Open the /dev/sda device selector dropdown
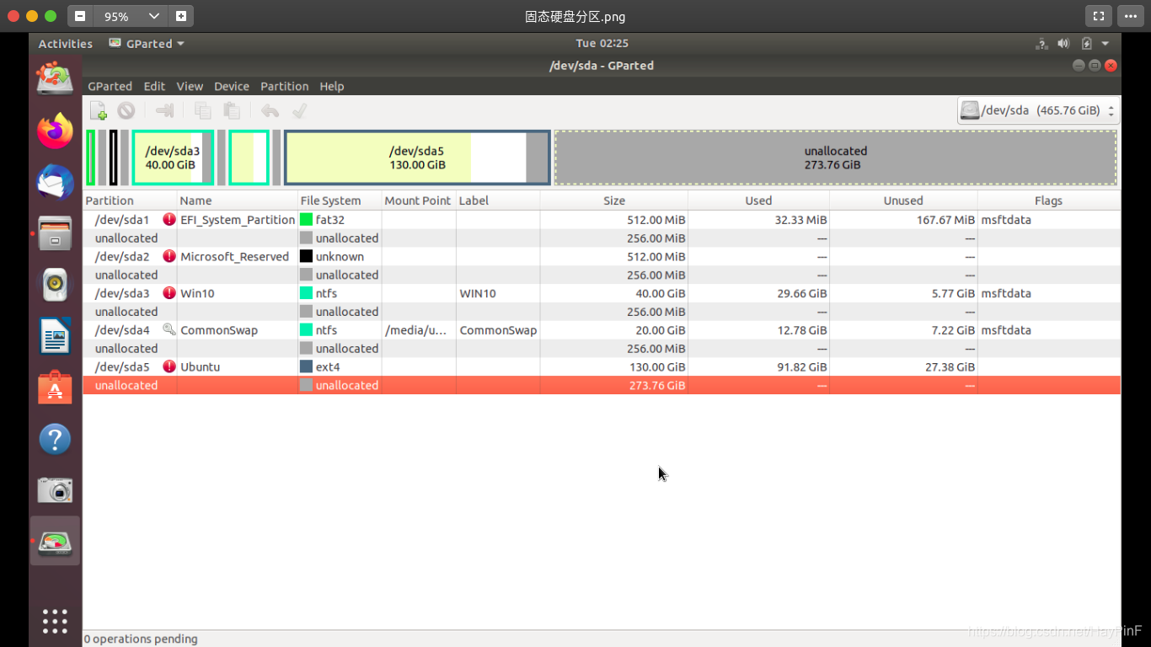The height and width of the screenshot is (647, 1151). (1038, 110)
